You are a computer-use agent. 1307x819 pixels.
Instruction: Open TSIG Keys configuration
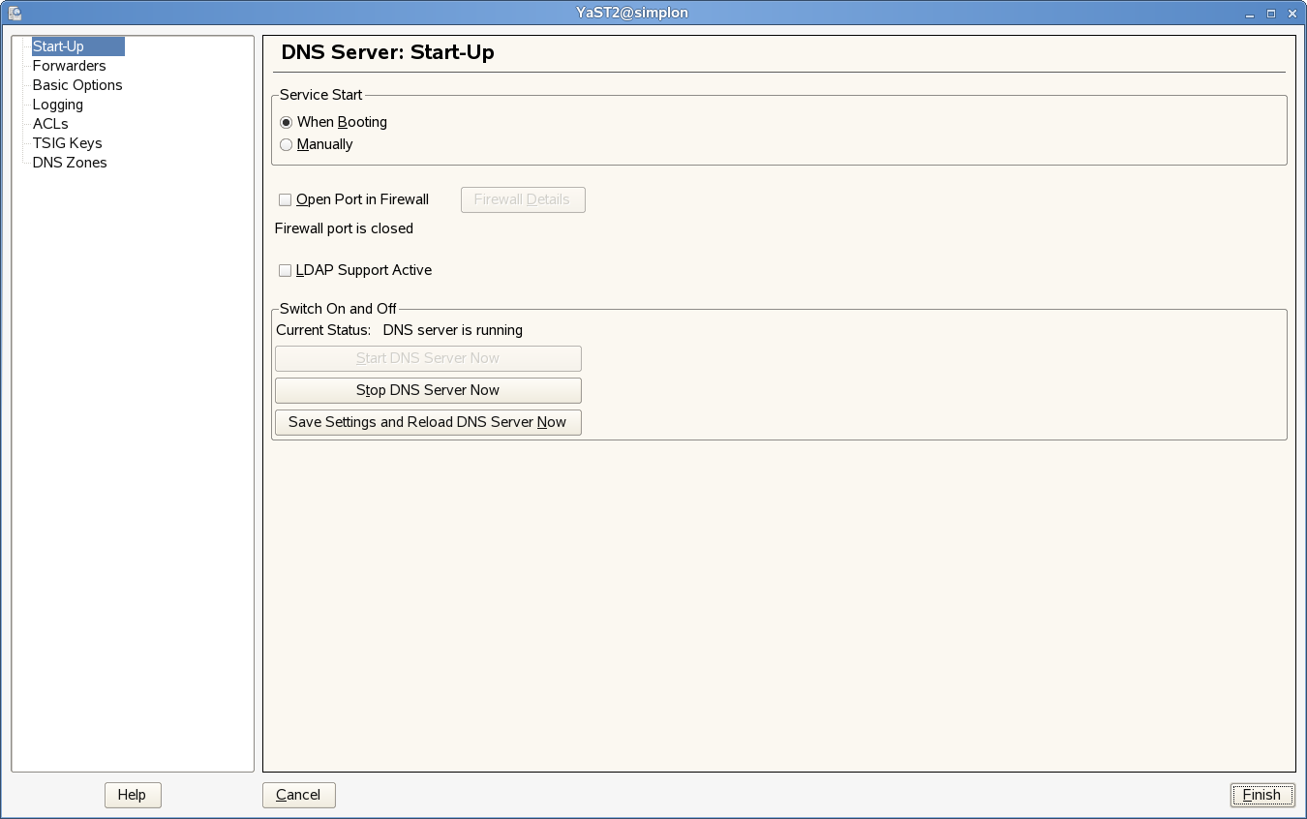(x=67, y=143)
